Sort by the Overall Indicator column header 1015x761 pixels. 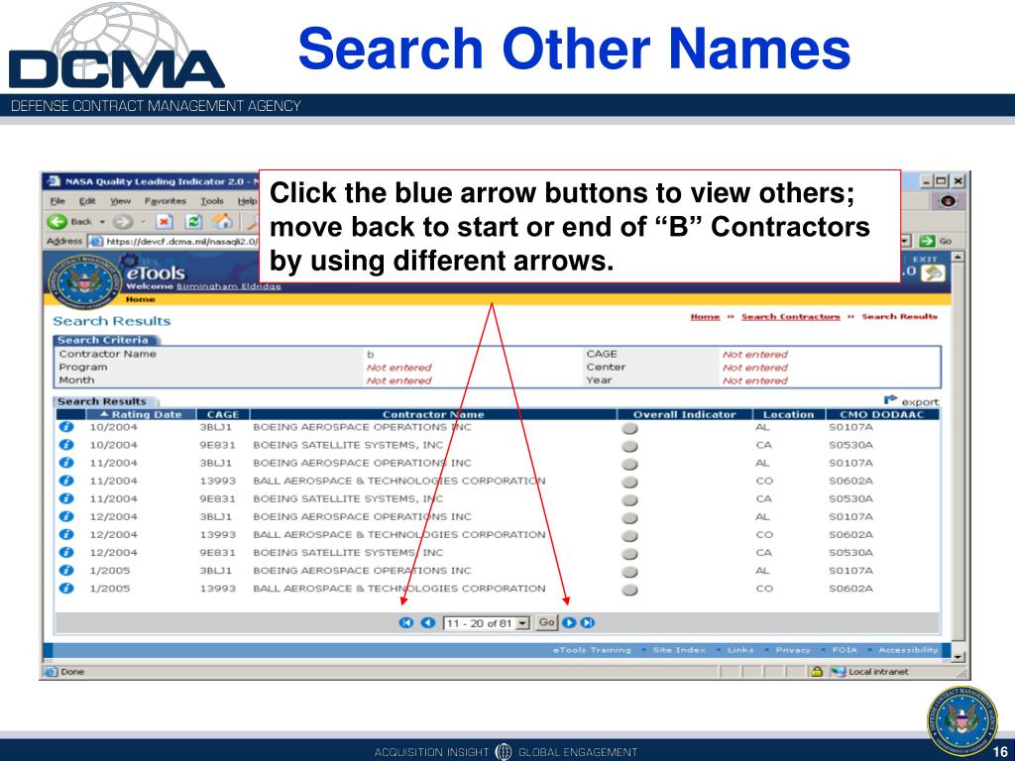point(684,414)
